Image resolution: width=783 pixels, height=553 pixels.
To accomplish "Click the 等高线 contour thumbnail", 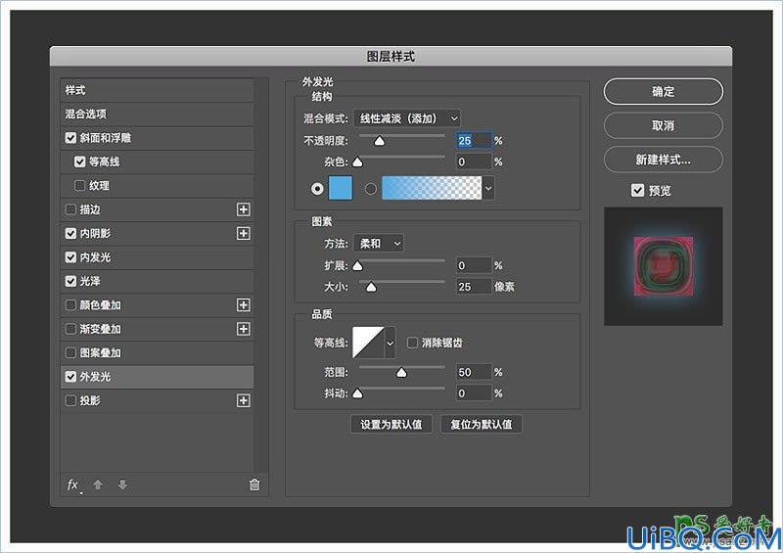I will tap(369, 343).
